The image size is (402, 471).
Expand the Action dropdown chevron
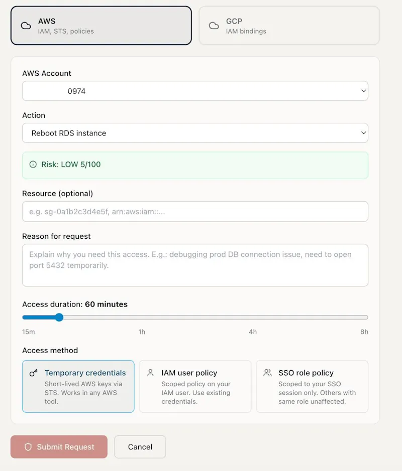point(363,133)
